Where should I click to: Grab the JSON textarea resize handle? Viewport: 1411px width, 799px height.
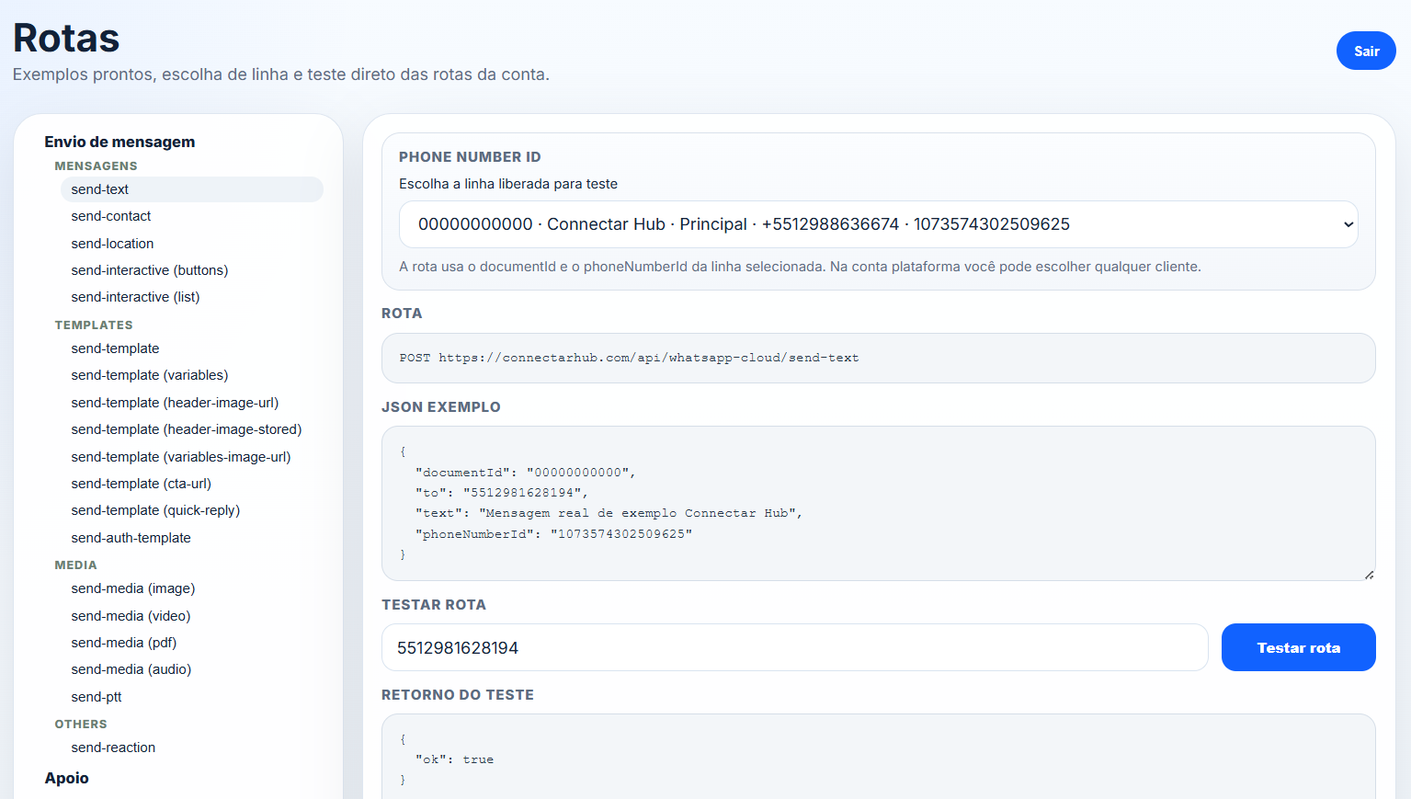pyautogui.click(x=1368, y=574)
